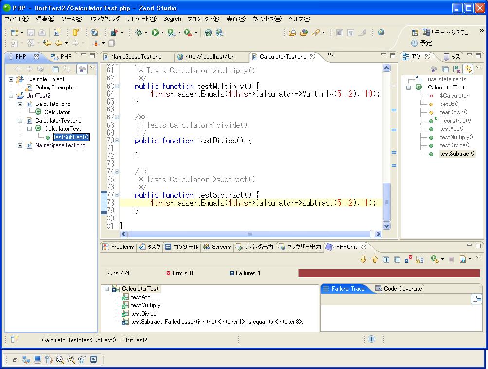Go to previous failure arrow in PHPUnit

click(x=374, y=260)
